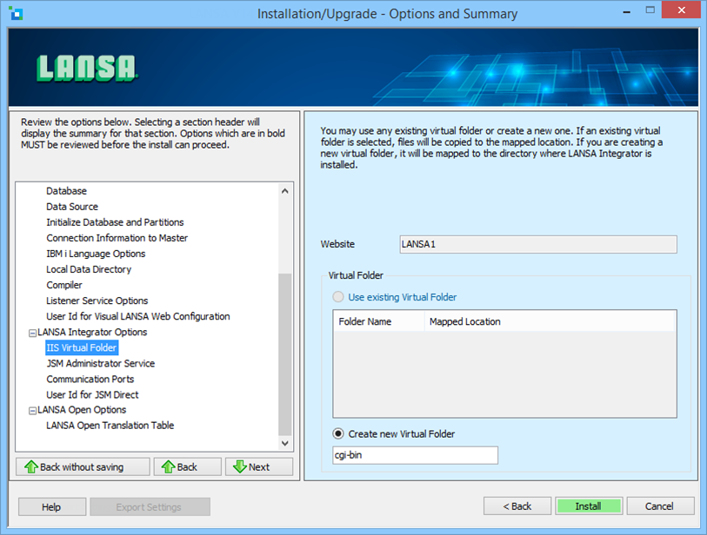Image resolution: width=707 pixels, height=535 pixels.
Task: Click the Folder Name column header
Action: (x=379, y=321)
